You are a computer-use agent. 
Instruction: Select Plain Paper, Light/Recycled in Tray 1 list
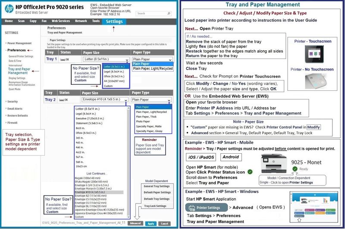tap(153, 68)
